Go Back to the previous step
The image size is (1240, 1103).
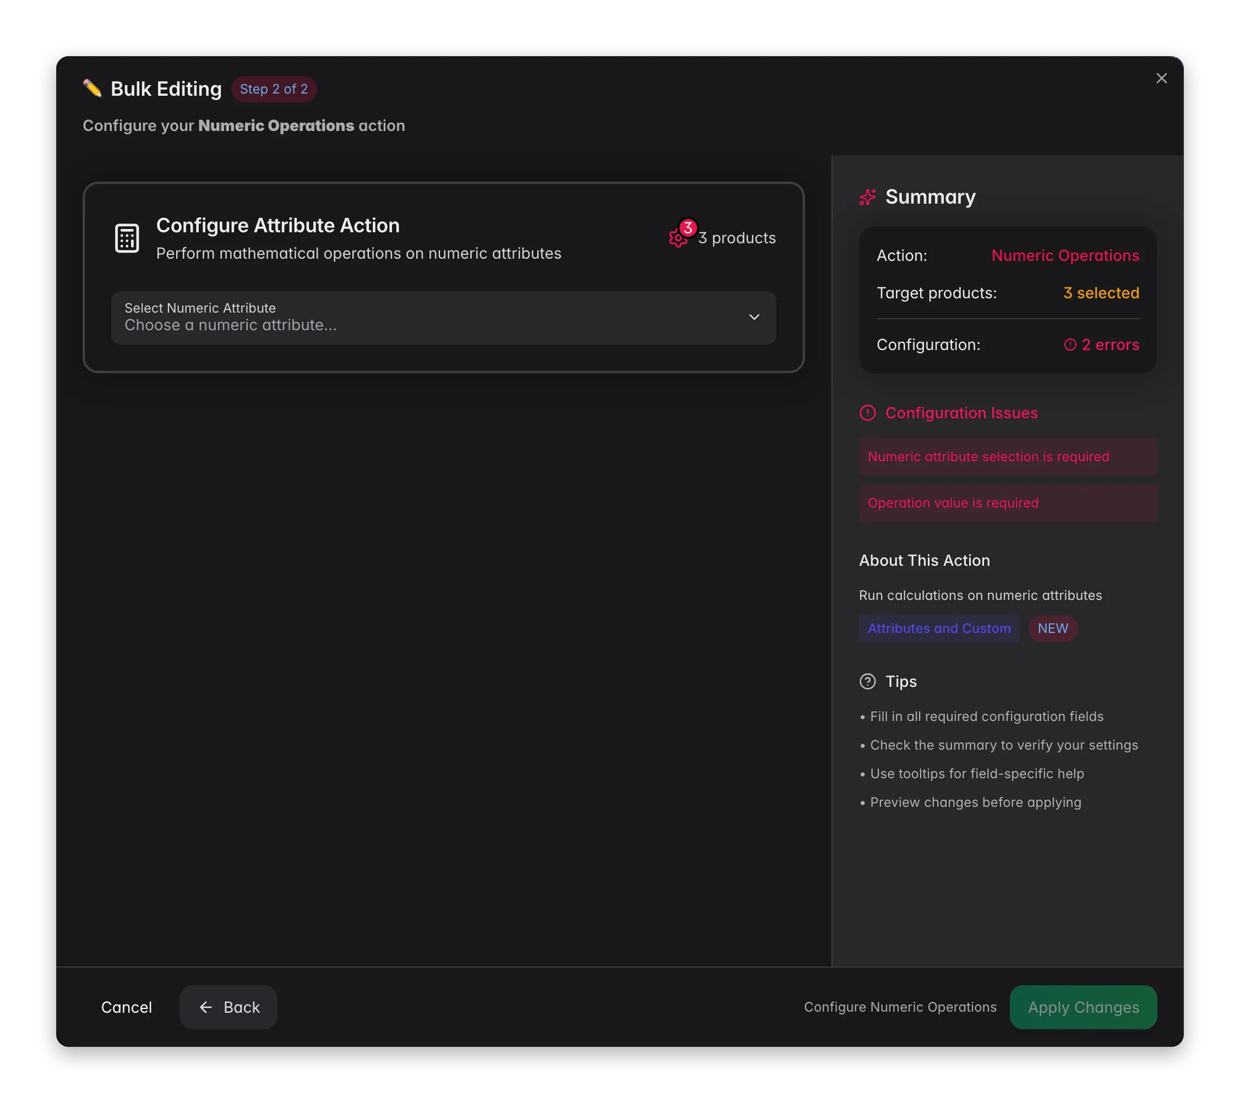click(x=229, y=1007)
